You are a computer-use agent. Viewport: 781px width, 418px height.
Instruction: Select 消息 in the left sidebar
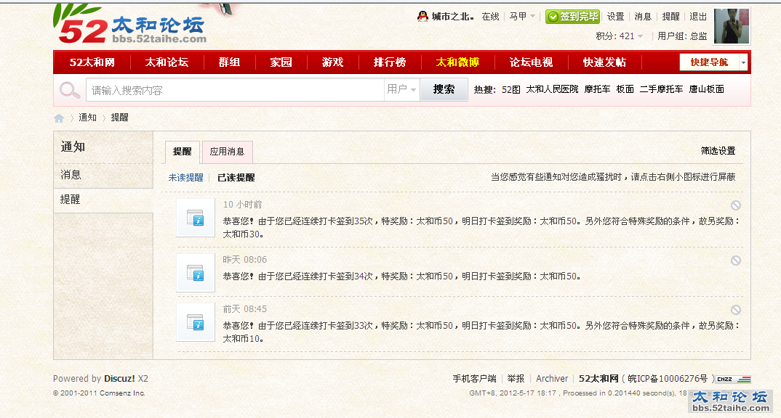[71, 175]
